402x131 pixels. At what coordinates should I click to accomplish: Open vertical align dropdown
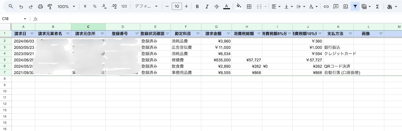point(288,7)
